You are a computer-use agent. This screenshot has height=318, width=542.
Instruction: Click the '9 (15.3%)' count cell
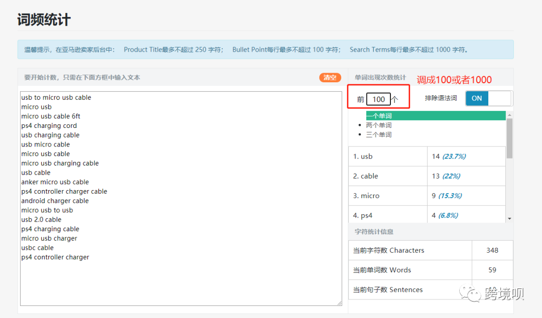[466, 196]
